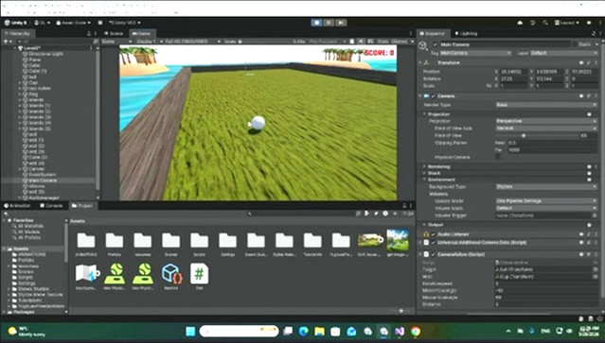Toggle the Audio Listener component checkbox
This screenshot has width=605, height=343.
434,234
